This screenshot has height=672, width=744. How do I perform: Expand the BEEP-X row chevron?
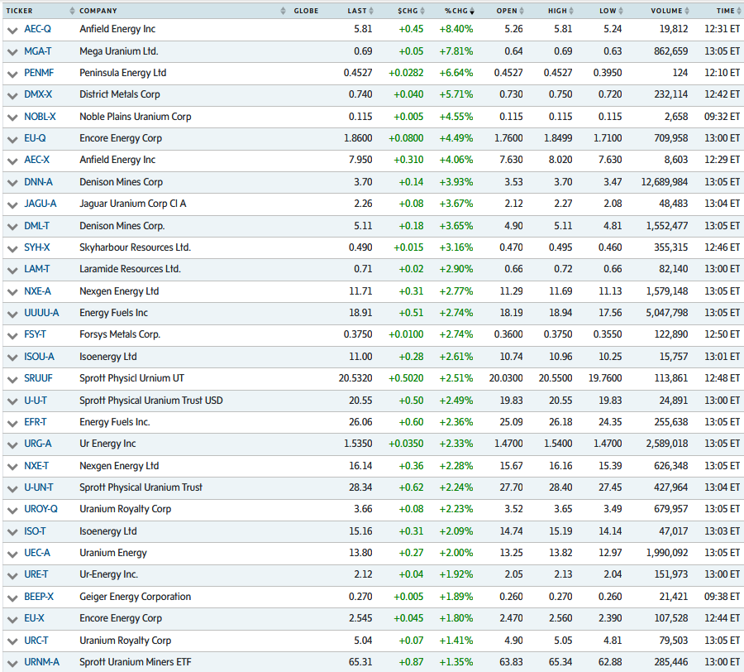12,598
